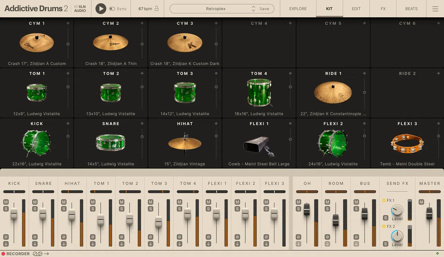Screen dimensions: 444x257
Task: Click the RECORDER arrow at the bottom
Action: pyautogui.click(x=46, y=254)
